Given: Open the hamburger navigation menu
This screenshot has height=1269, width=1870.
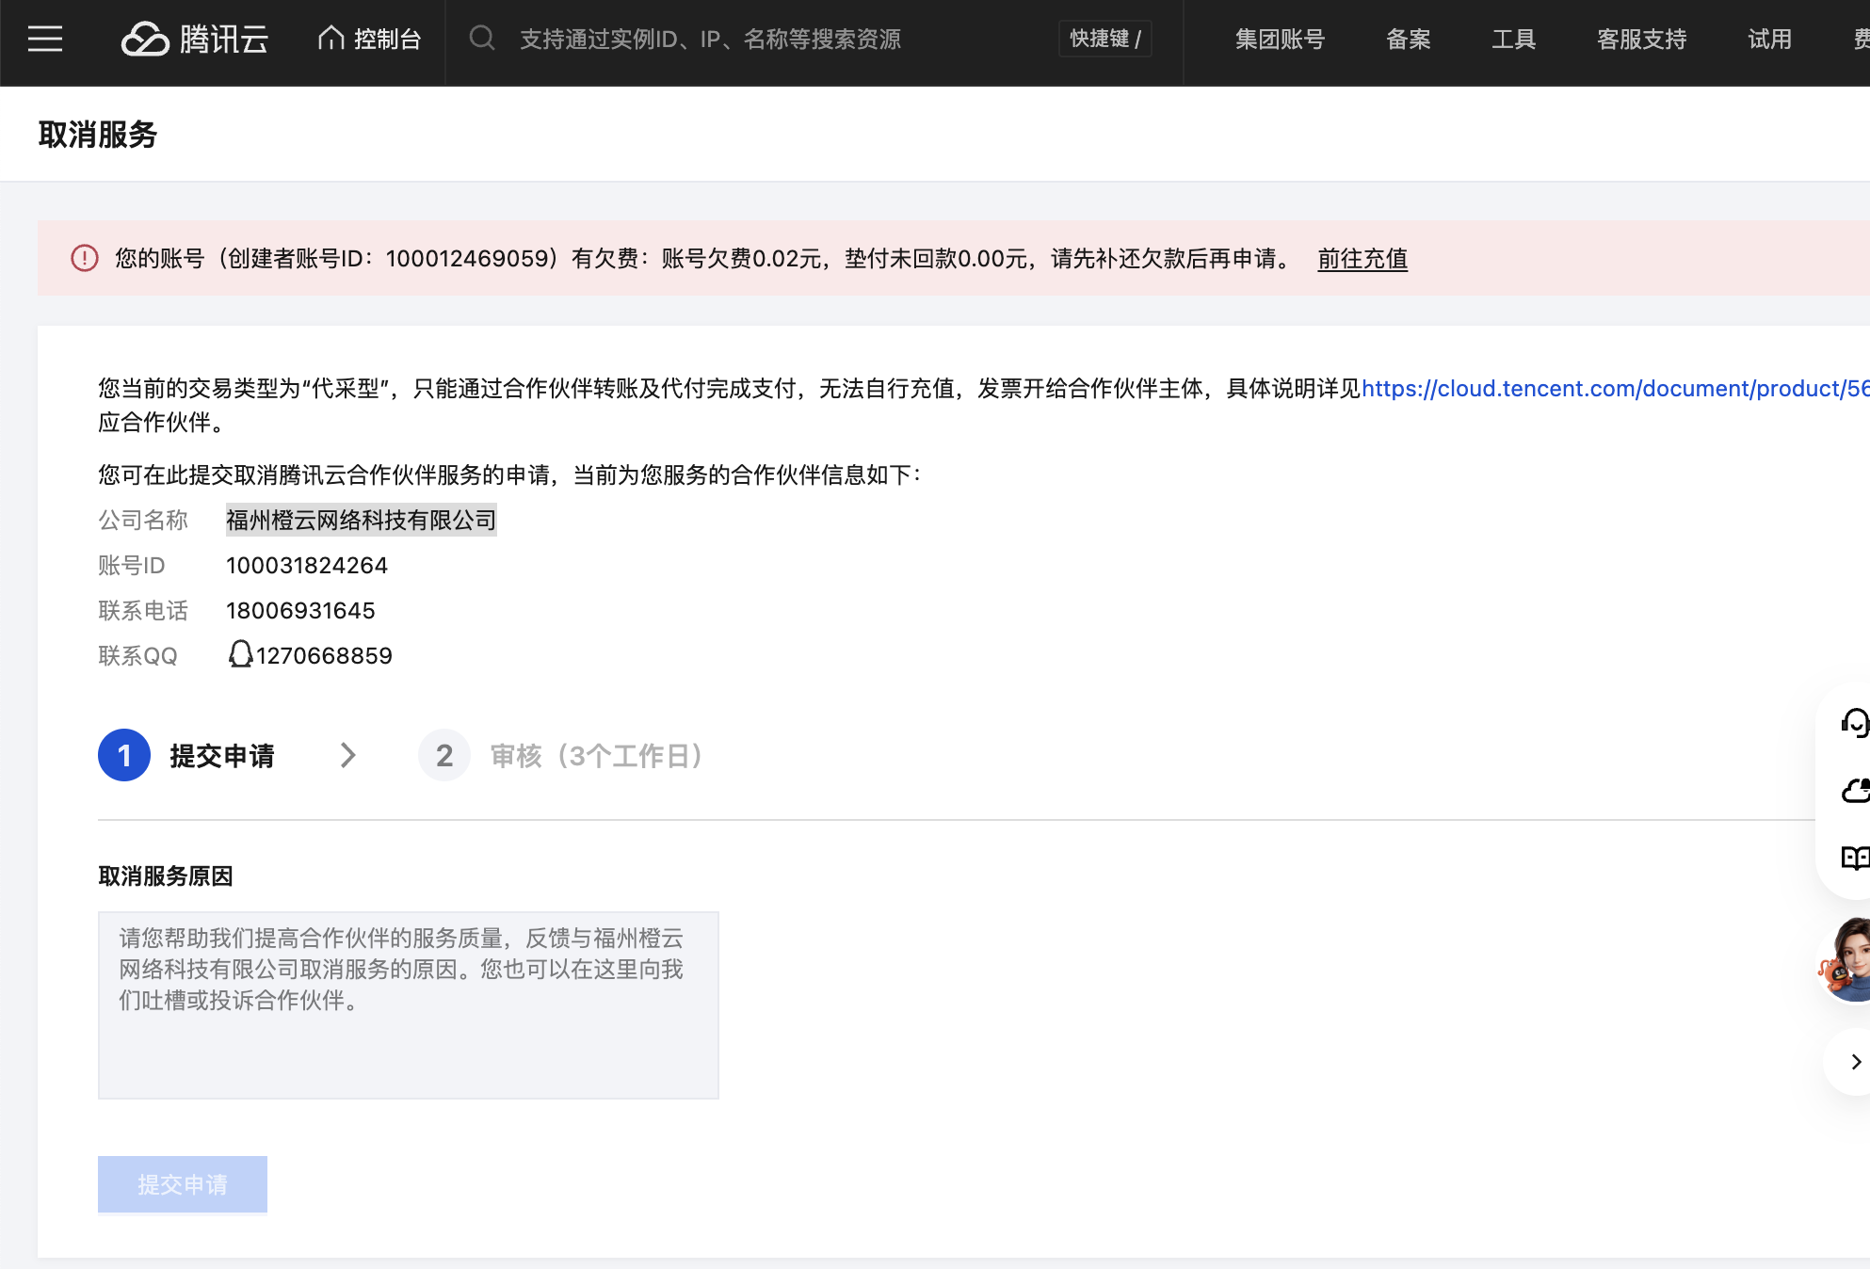Looking at the screenshot, I should (x=45, y=39).
